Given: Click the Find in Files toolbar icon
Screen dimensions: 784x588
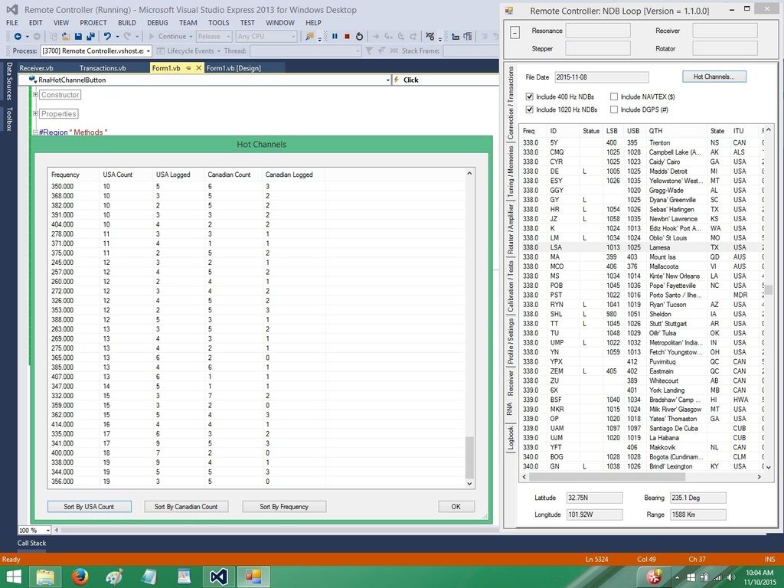Looking at the screenshot, I should pyautogui.click(x=310, y=37).
